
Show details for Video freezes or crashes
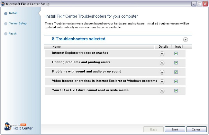(x=162, y=82)
